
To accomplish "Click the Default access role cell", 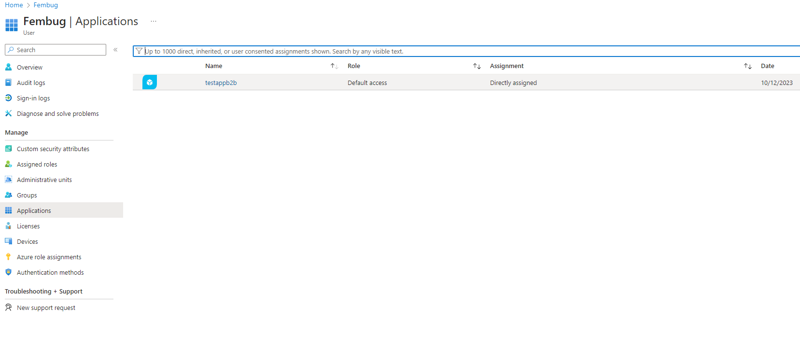I will tap(367, 83).
